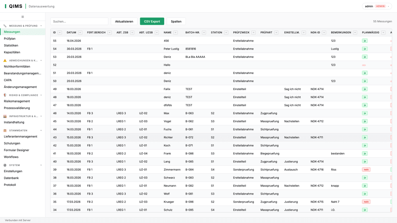Click the Aktualisieren button
Viewport: 397px width, 223px height.
[x=124, y=21]
